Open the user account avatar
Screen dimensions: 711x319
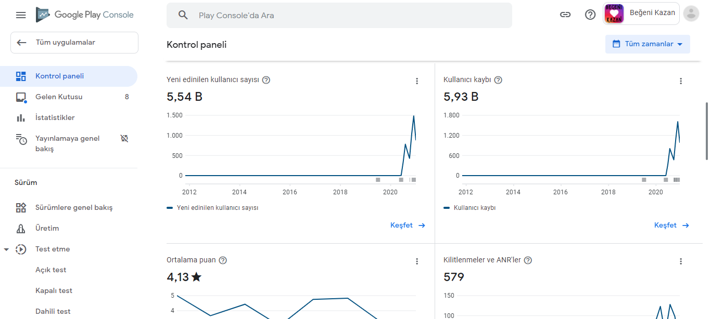point(691,14)
